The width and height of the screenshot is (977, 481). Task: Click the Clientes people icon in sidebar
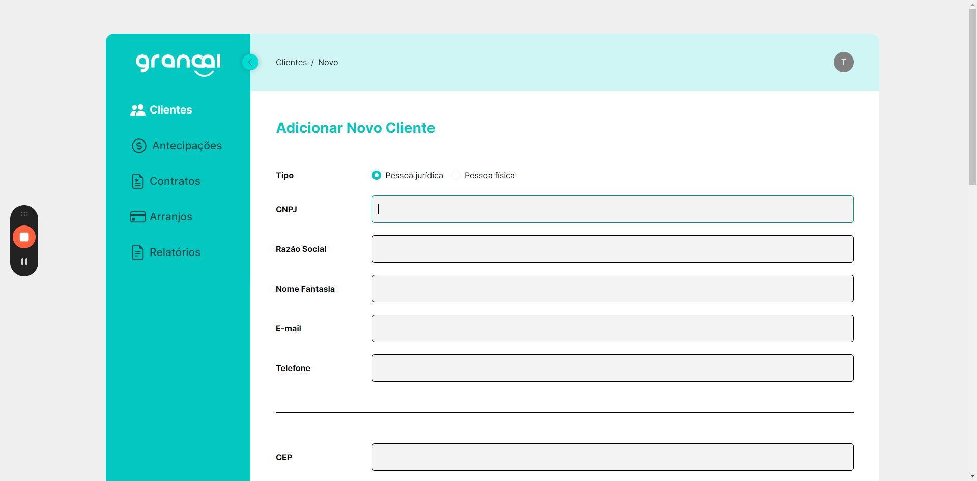137,110
